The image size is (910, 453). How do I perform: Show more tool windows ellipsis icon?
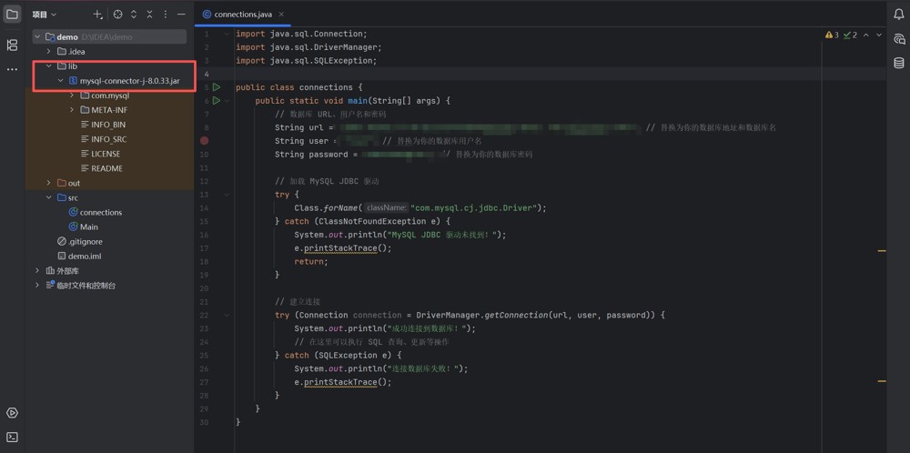click(x=12, y=70)
